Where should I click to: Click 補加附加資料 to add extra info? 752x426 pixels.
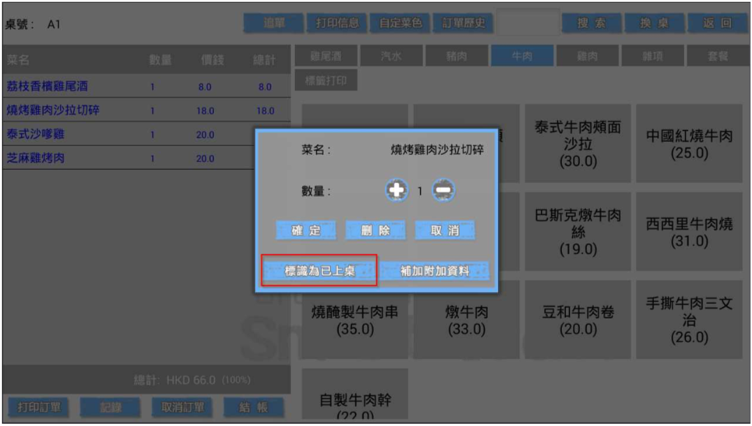point(435,271)
